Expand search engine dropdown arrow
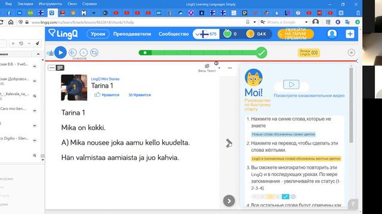The width and height of the screenshot is (382, 214). click(306, 22)
